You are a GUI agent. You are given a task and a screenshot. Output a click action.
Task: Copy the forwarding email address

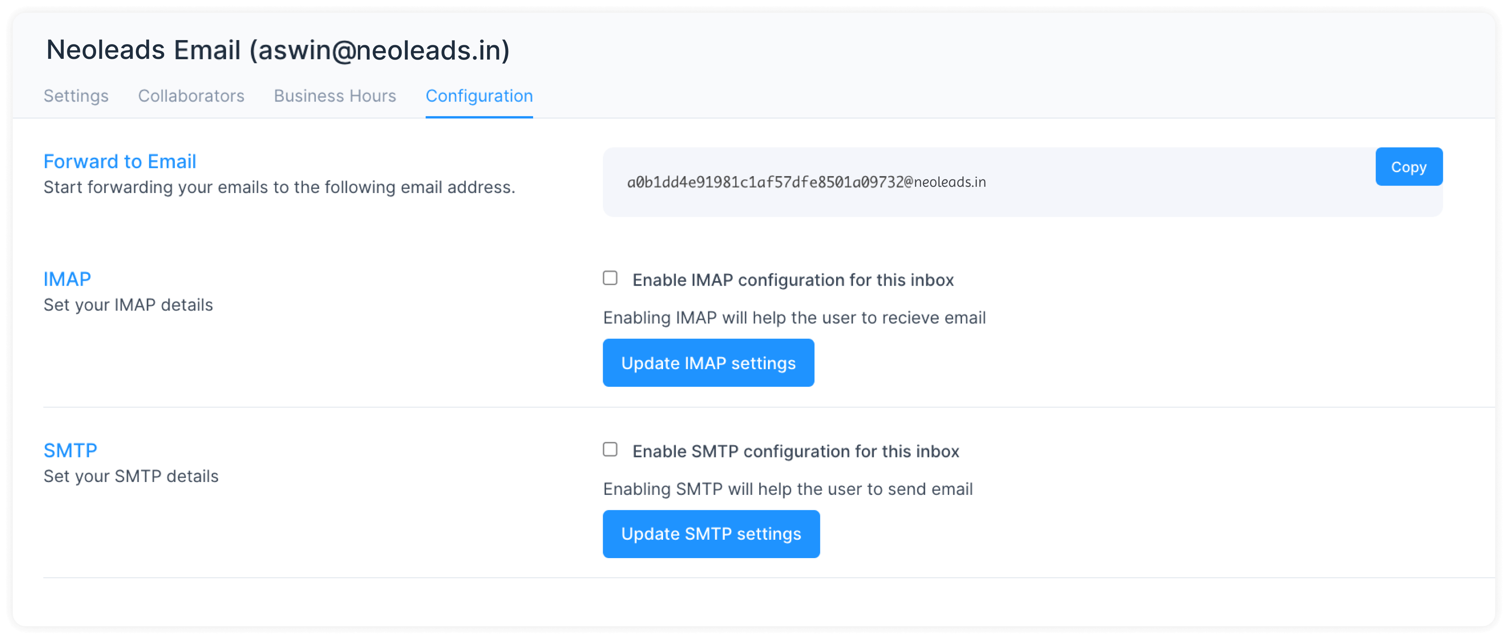(x=1409, y=167)
